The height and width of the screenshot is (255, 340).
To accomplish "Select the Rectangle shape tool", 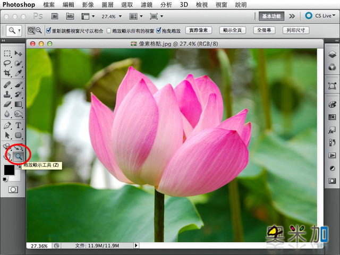I will click(x=18, y=135).
